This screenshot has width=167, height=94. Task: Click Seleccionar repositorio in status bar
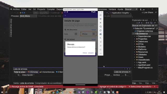point(141,87)
